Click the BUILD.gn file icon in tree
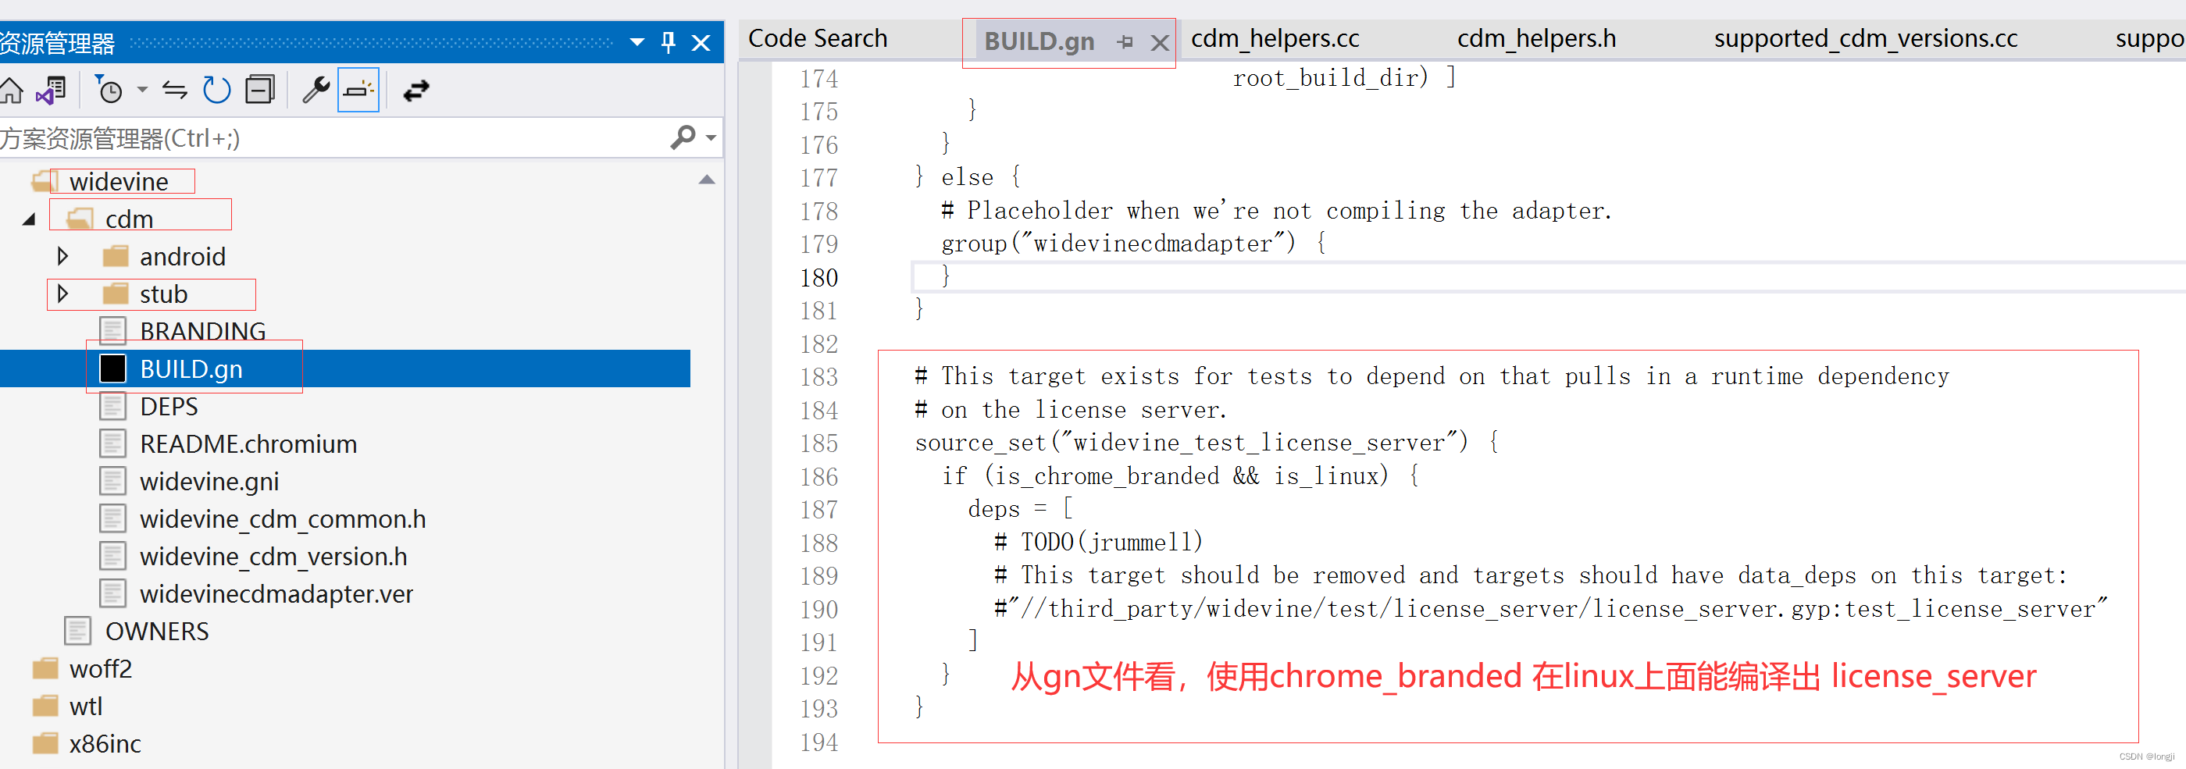 [113, 368]
